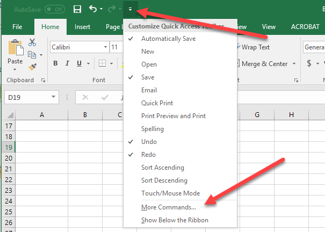Click the Undo arrow icon
325x232 pixels.
[x=93, y=9]
